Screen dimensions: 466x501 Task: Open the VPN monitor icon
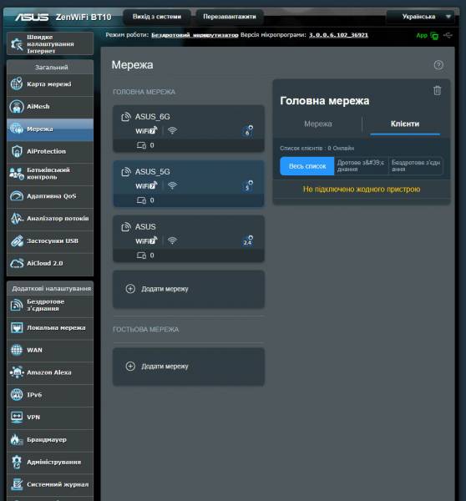tap(17, 417)
